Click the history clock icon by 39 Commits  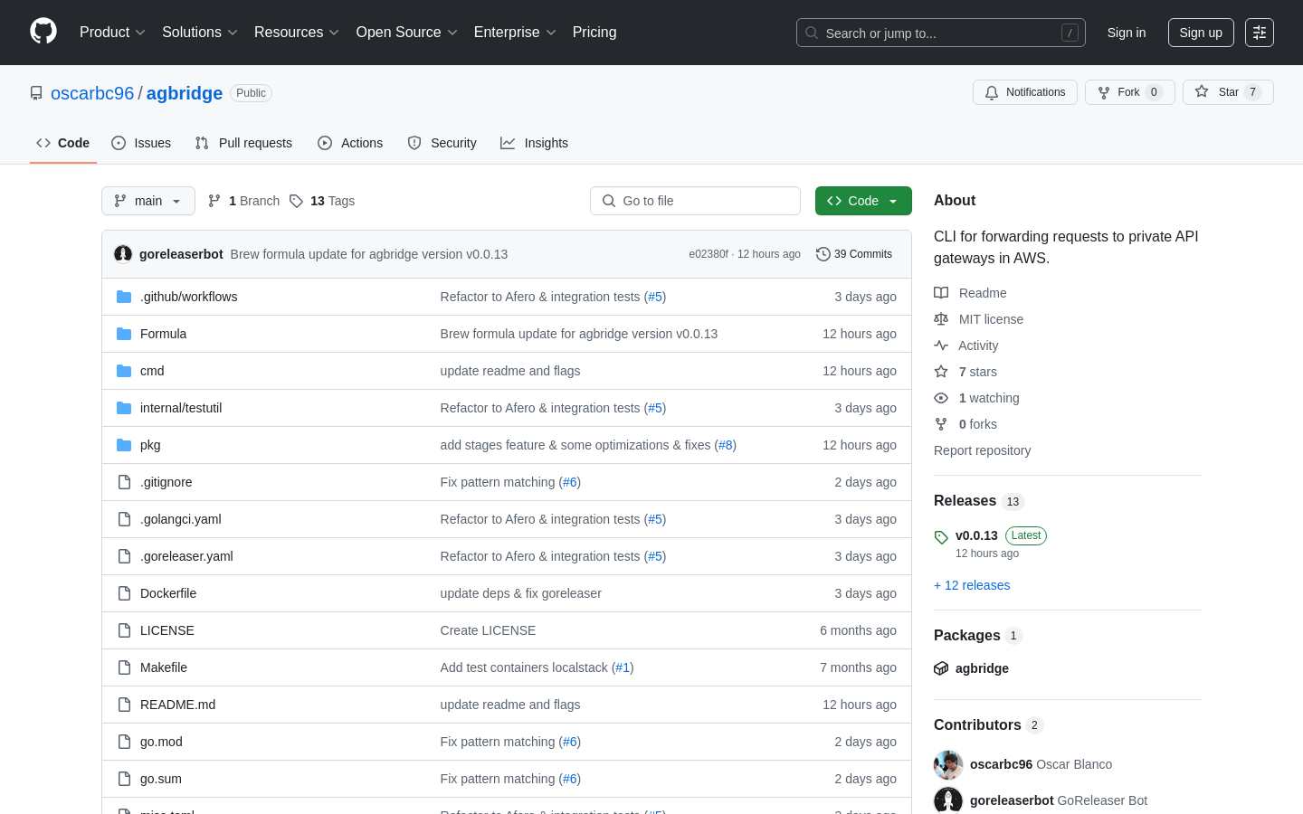(823, 254)
